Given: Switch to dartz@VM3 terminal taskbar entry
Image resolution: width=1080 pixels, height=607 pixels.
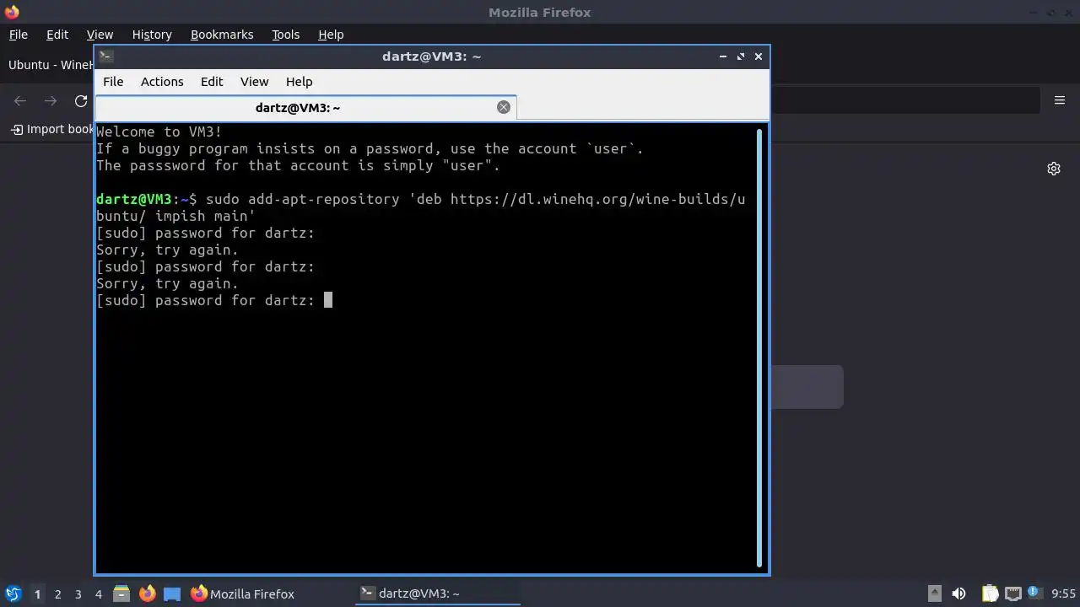Looking at the screenshot, I should pyautogui.click(x=438, y=594).
